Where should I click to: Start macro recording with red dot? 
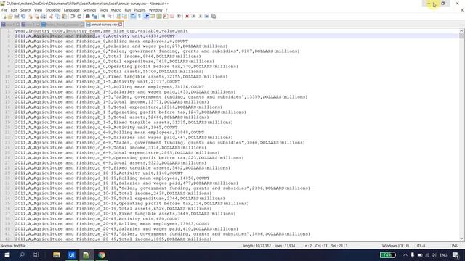click(x=187, y=16)
